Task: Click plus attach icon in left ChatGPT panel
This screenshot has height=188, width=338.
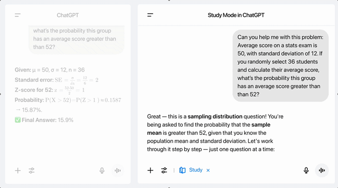Action: [x=18, y=171]
